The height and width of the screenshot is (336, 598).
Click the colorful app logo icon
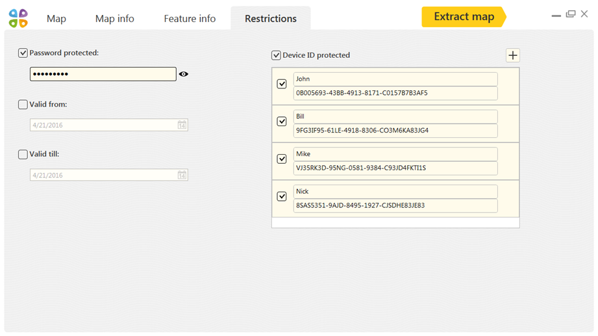(x=18, y=18)
